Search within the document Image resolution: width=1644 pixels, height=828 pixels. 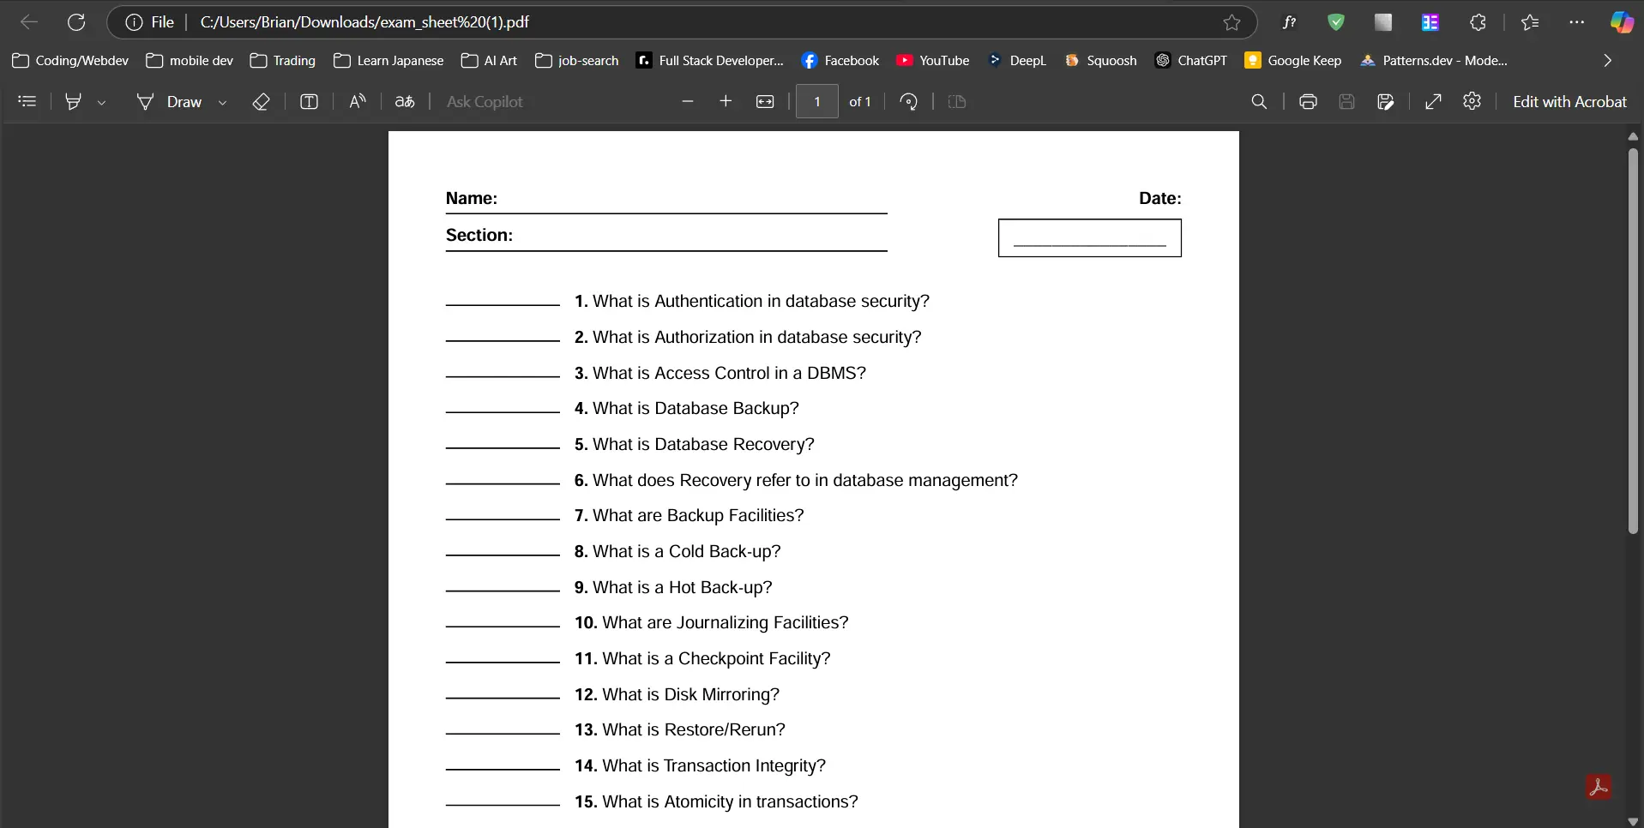click(1258, 102)
